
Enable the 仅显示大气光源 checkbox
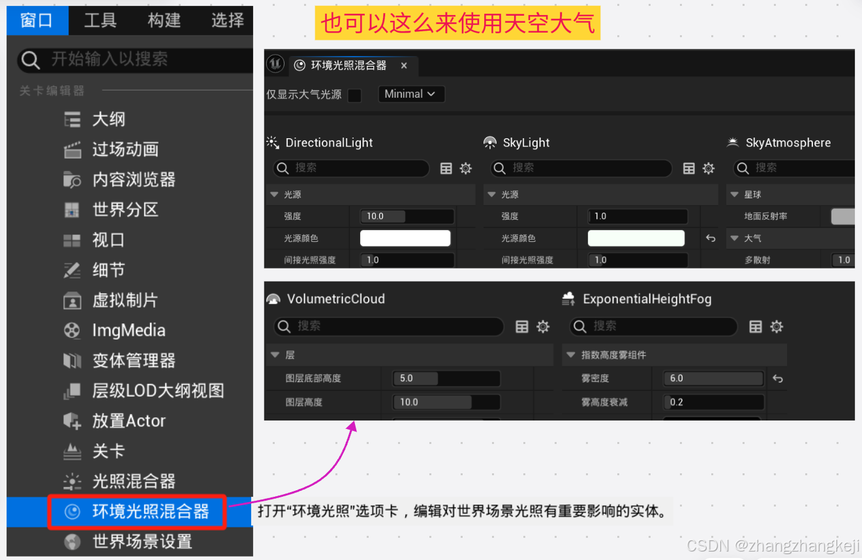pos(354,95)
